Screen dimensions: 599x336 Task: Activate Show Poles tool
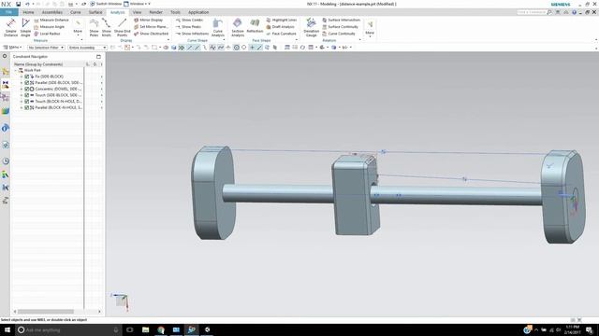point(94,27)
